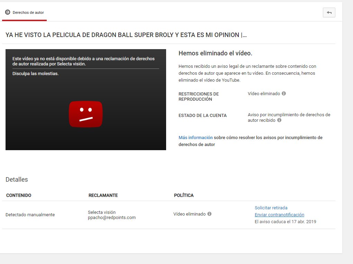Click the POLÍTICA column header

pos(184,195)
